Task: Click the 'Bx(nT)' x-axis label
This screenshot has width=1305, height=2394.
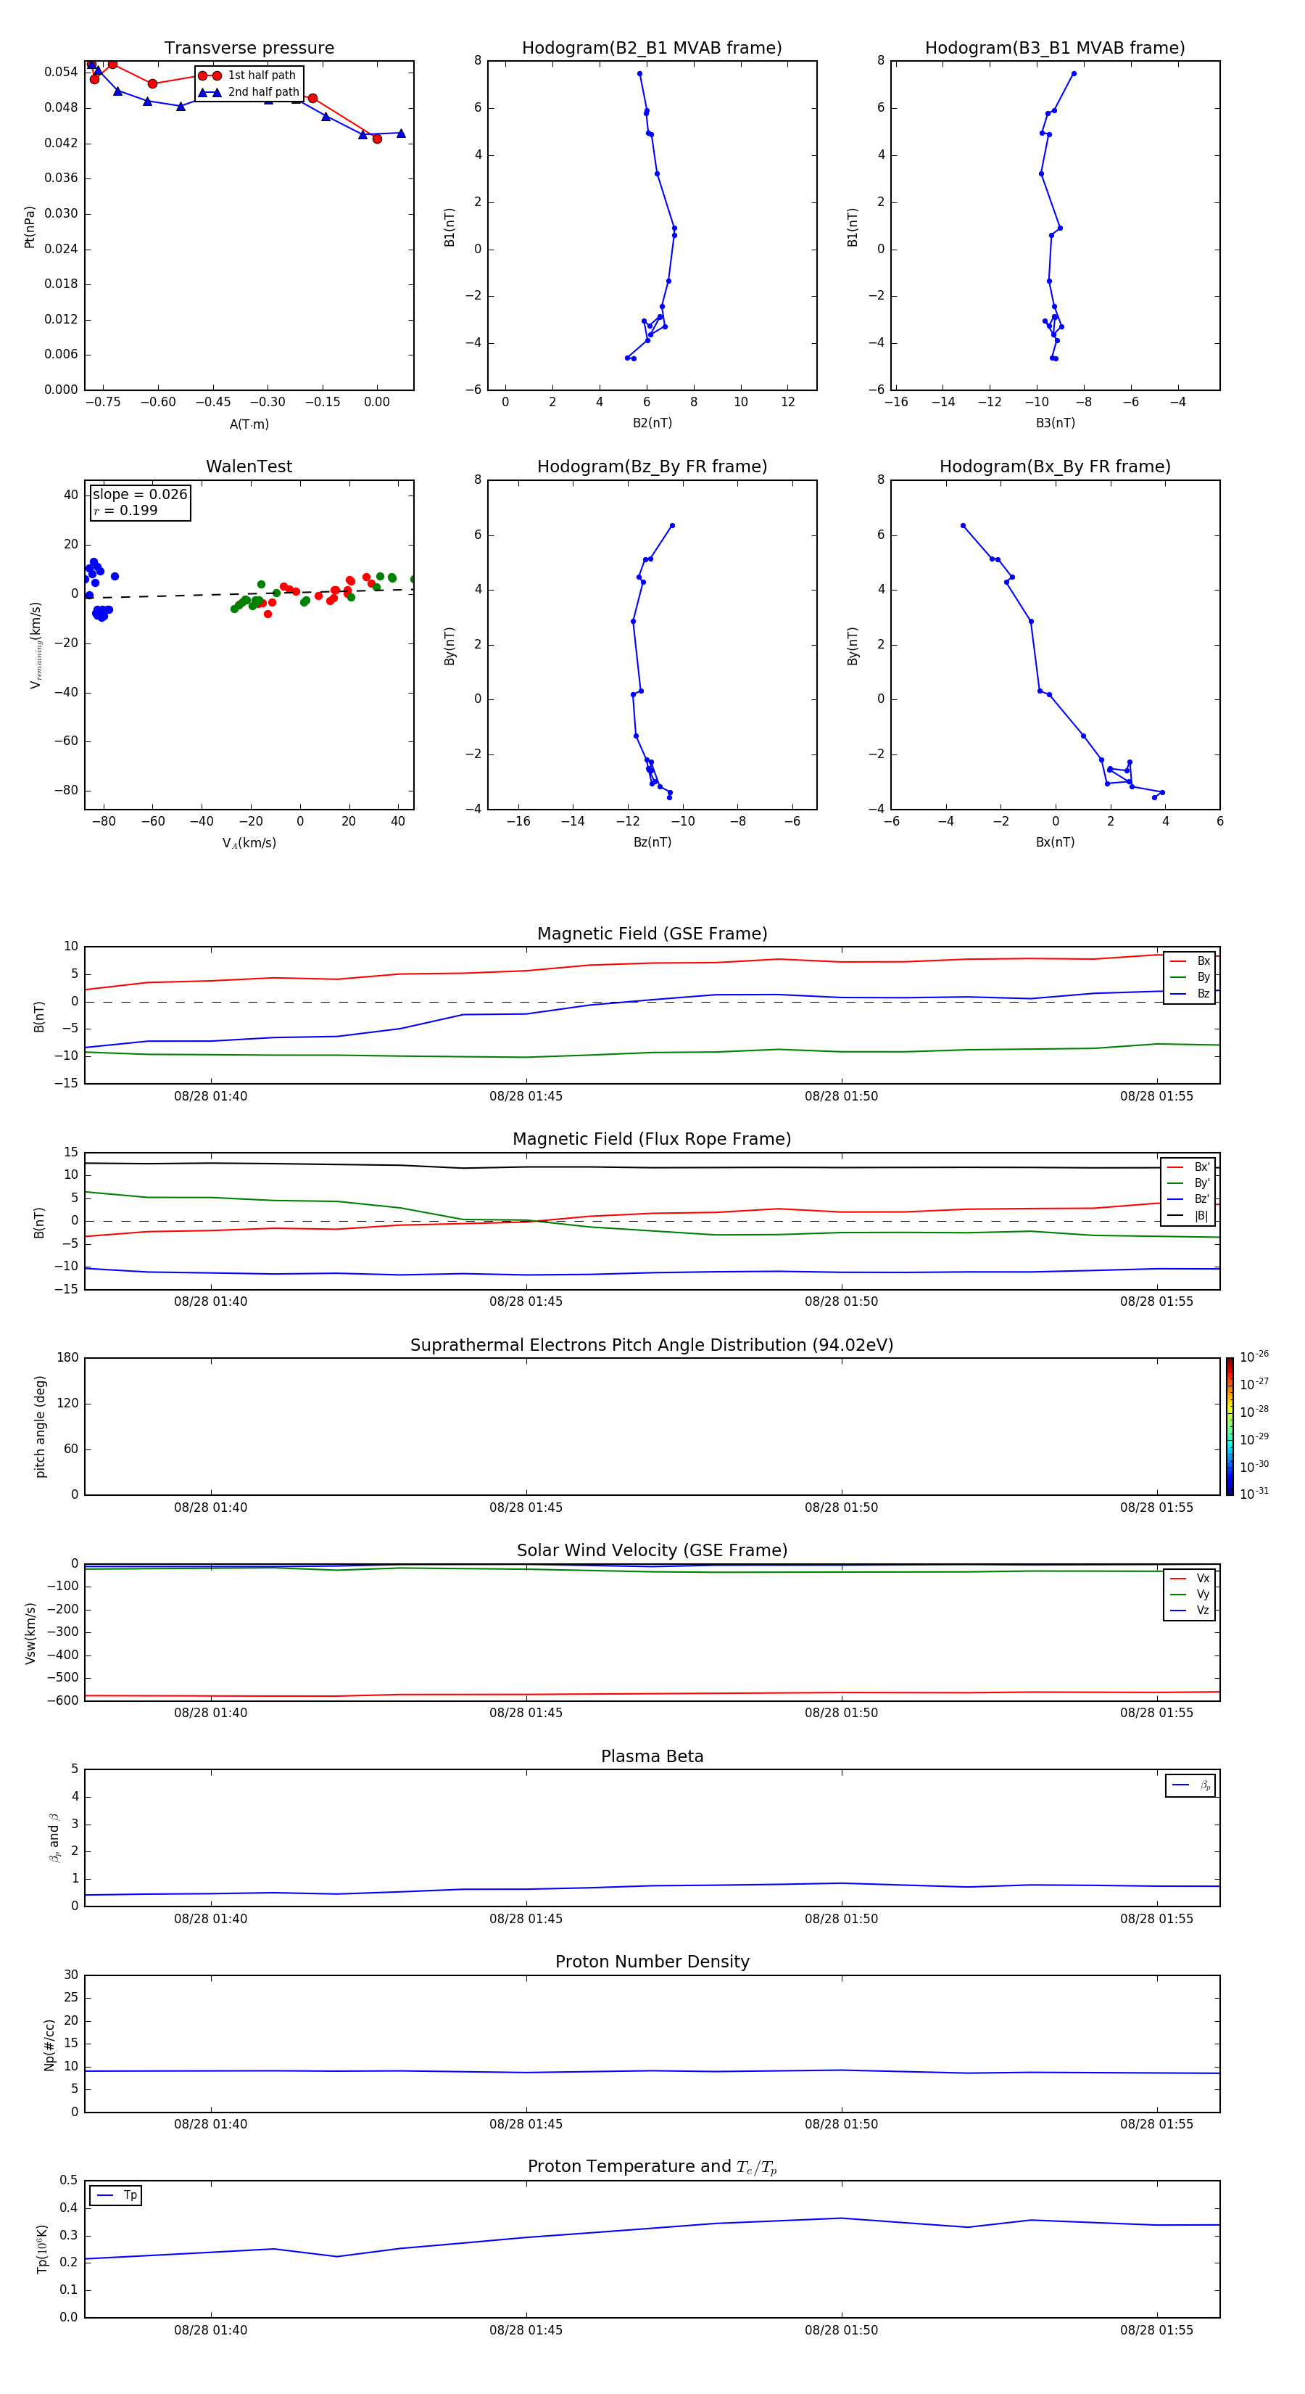Action: [1055, 842]
